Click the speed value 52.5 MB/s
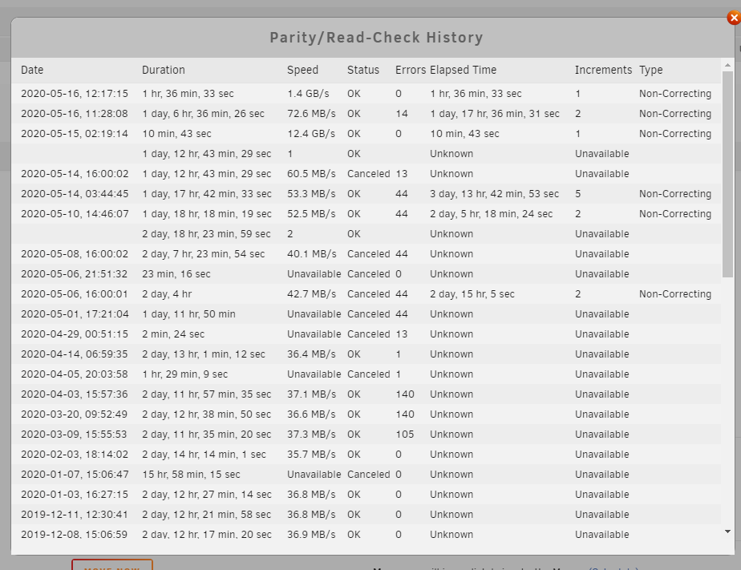 click(311, 214)
